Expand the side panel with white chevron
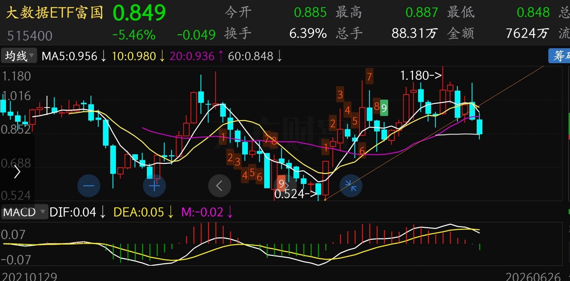The height and width of the screenshot is (281, 570). point(17,172)
